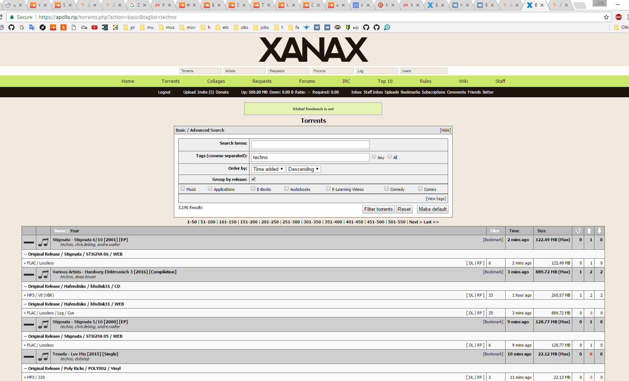Click the Logout link
This screenshot has height=381, width=629.
pos(164,92)
